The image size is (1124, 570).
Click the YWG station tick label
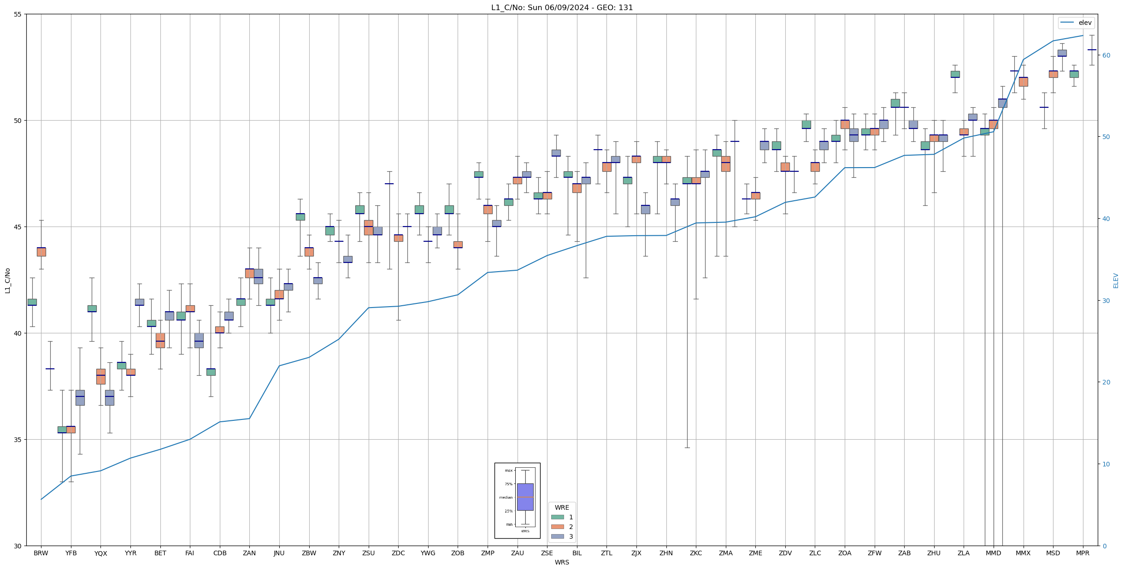pos(428,553)
